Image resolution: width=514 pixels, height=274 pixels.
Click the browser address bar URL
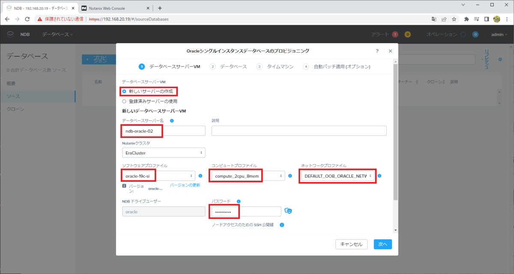click(x=128, y=19)
